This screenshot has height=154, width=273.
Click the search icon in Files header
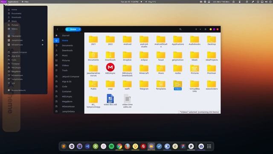(x=180, y=30)
